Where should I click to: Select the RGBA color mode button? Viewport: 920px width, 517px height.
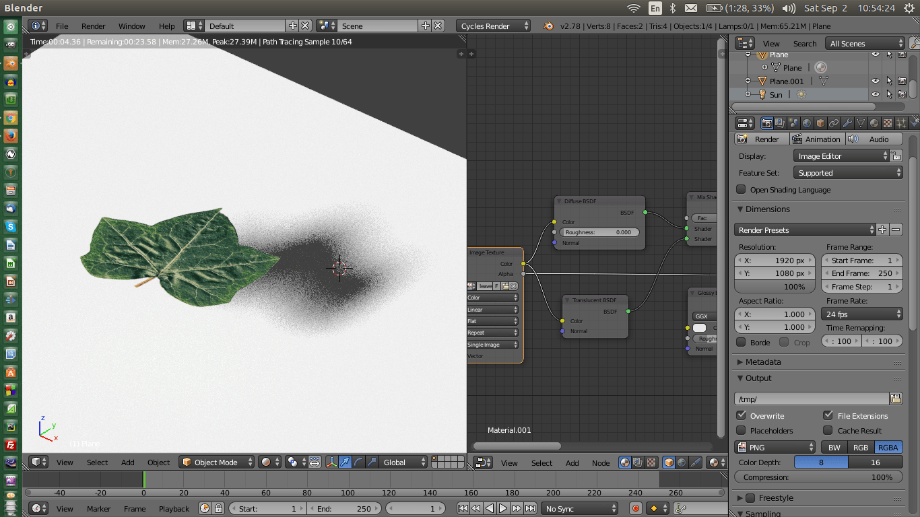point(888,446)
